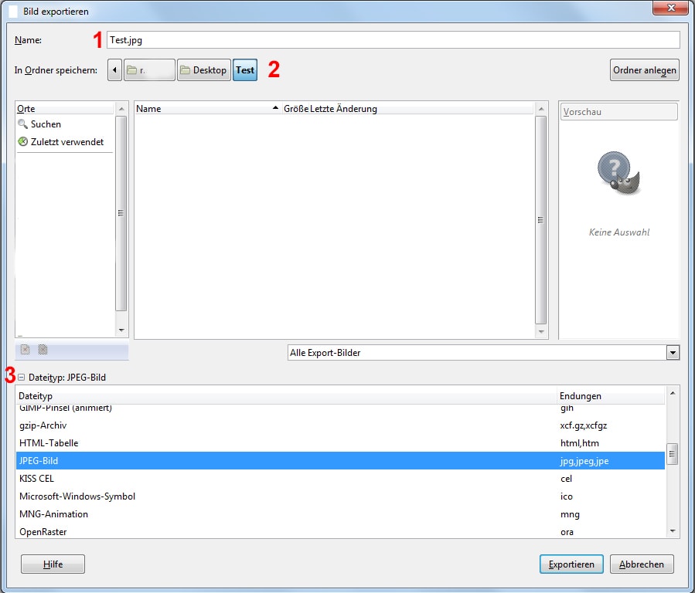The width and height of the screenshot is (695, 593).
Task: Click Ordner anlegen to create folder
Action: tap(644, 70)
